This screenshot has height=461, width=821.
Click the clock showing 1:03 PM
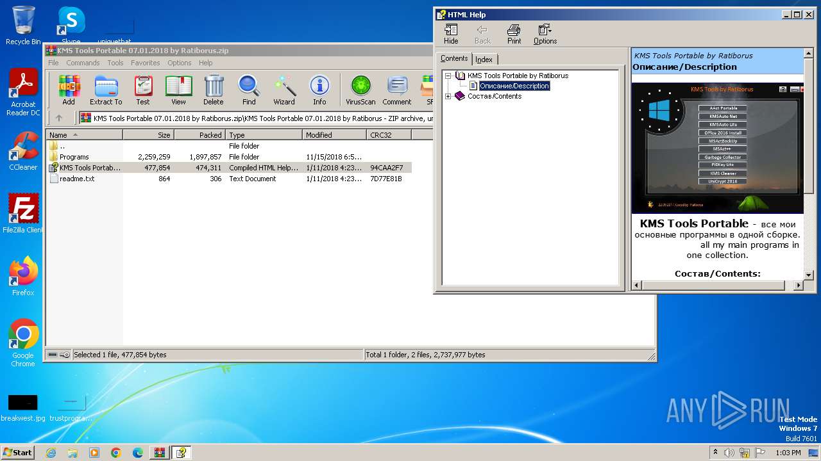tap(788, 453)
